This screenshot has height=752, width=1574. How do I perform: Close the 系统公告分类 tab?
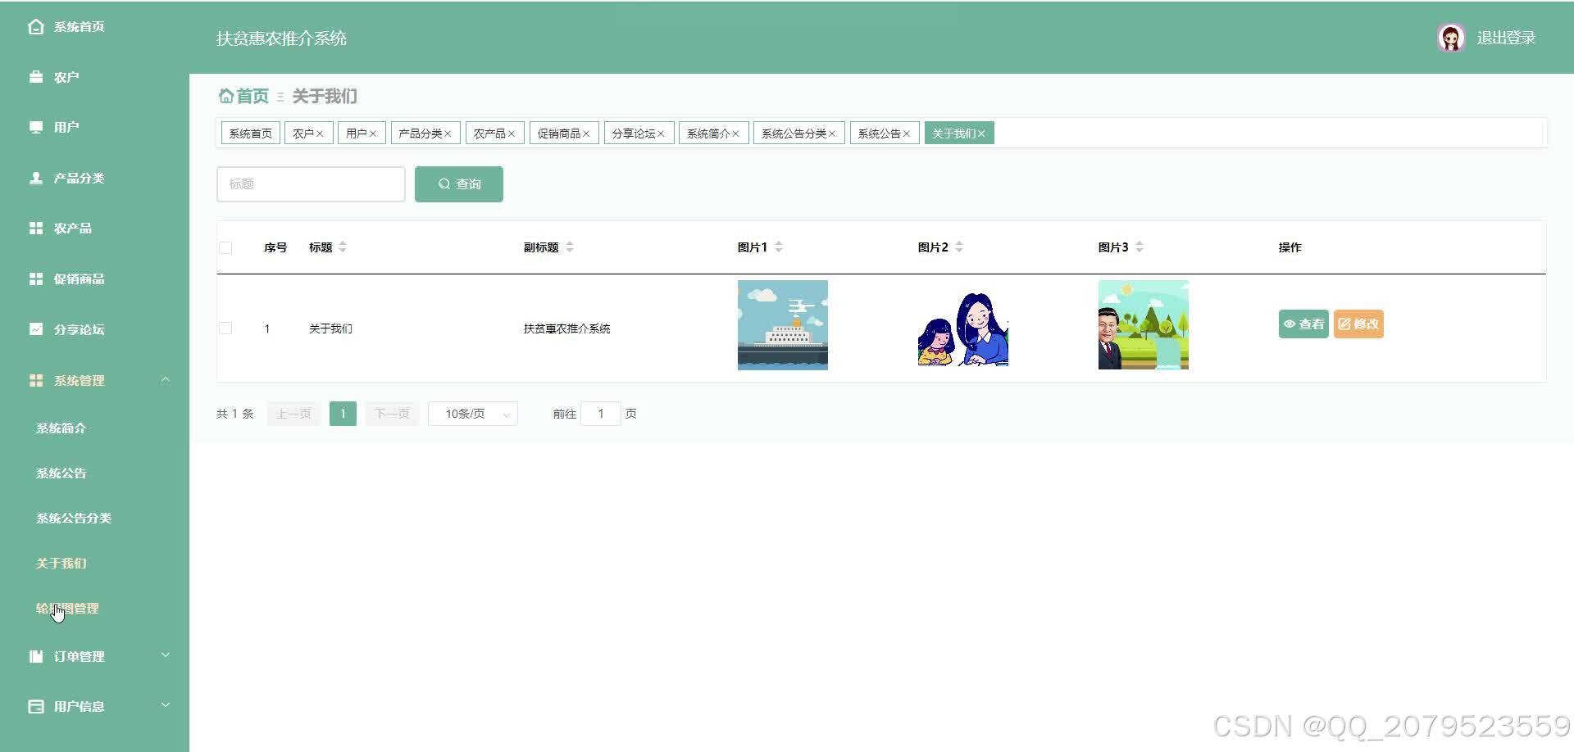tap(831, 134)
